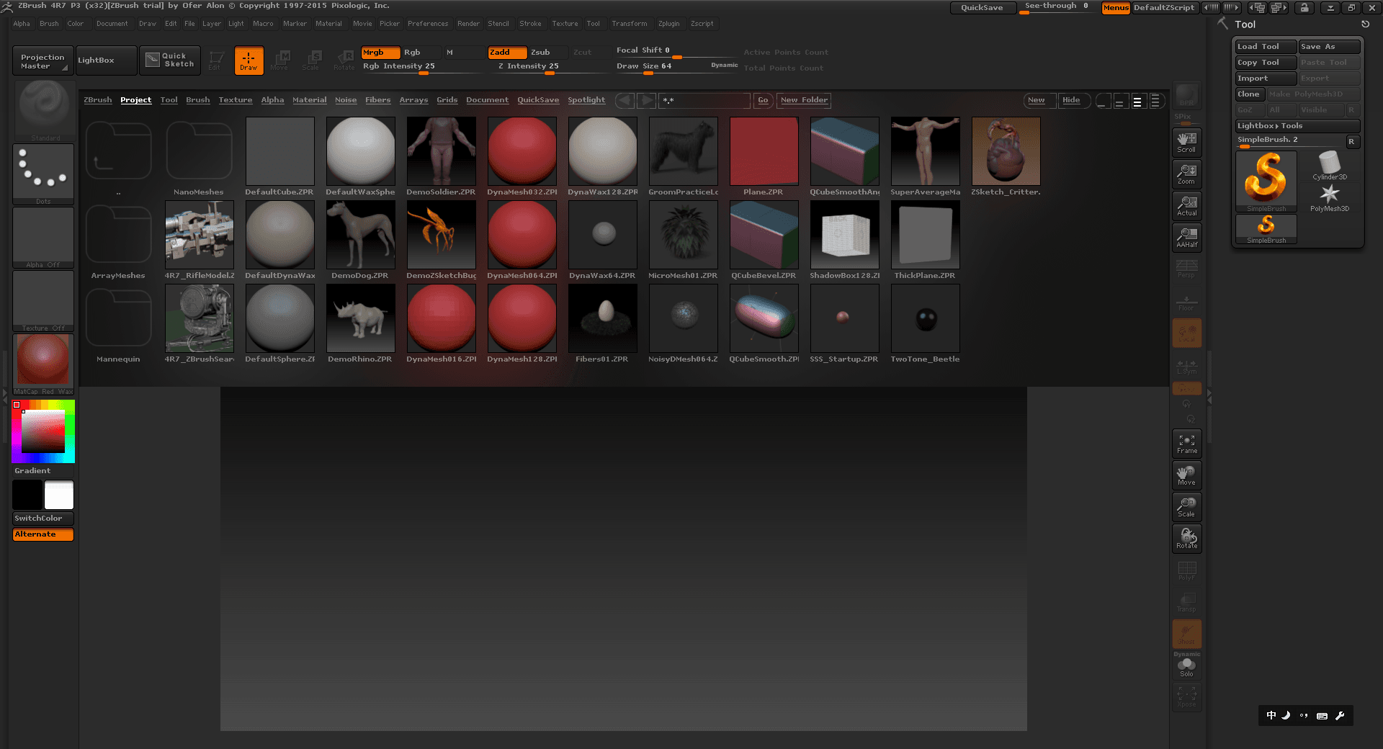Click the Solo mode icon
The height and width of the screenshot is (749, 1383).
[1186, 668]
